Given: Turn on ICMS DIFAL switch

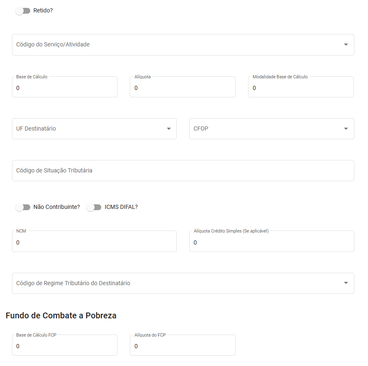Looking at the screenshot, I should (94, 207).
